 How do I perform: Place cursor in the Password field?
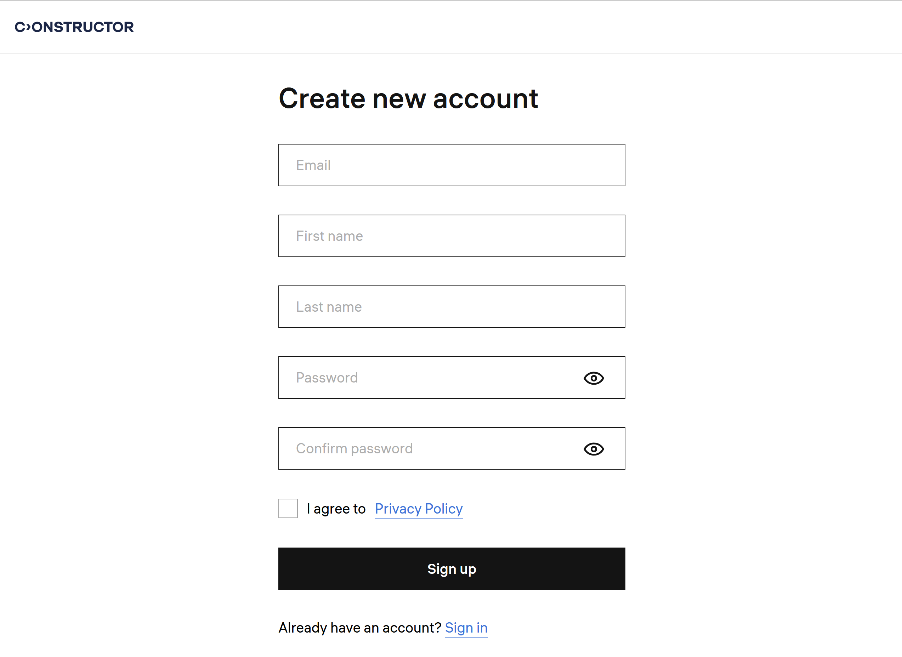tap(430, 378)
